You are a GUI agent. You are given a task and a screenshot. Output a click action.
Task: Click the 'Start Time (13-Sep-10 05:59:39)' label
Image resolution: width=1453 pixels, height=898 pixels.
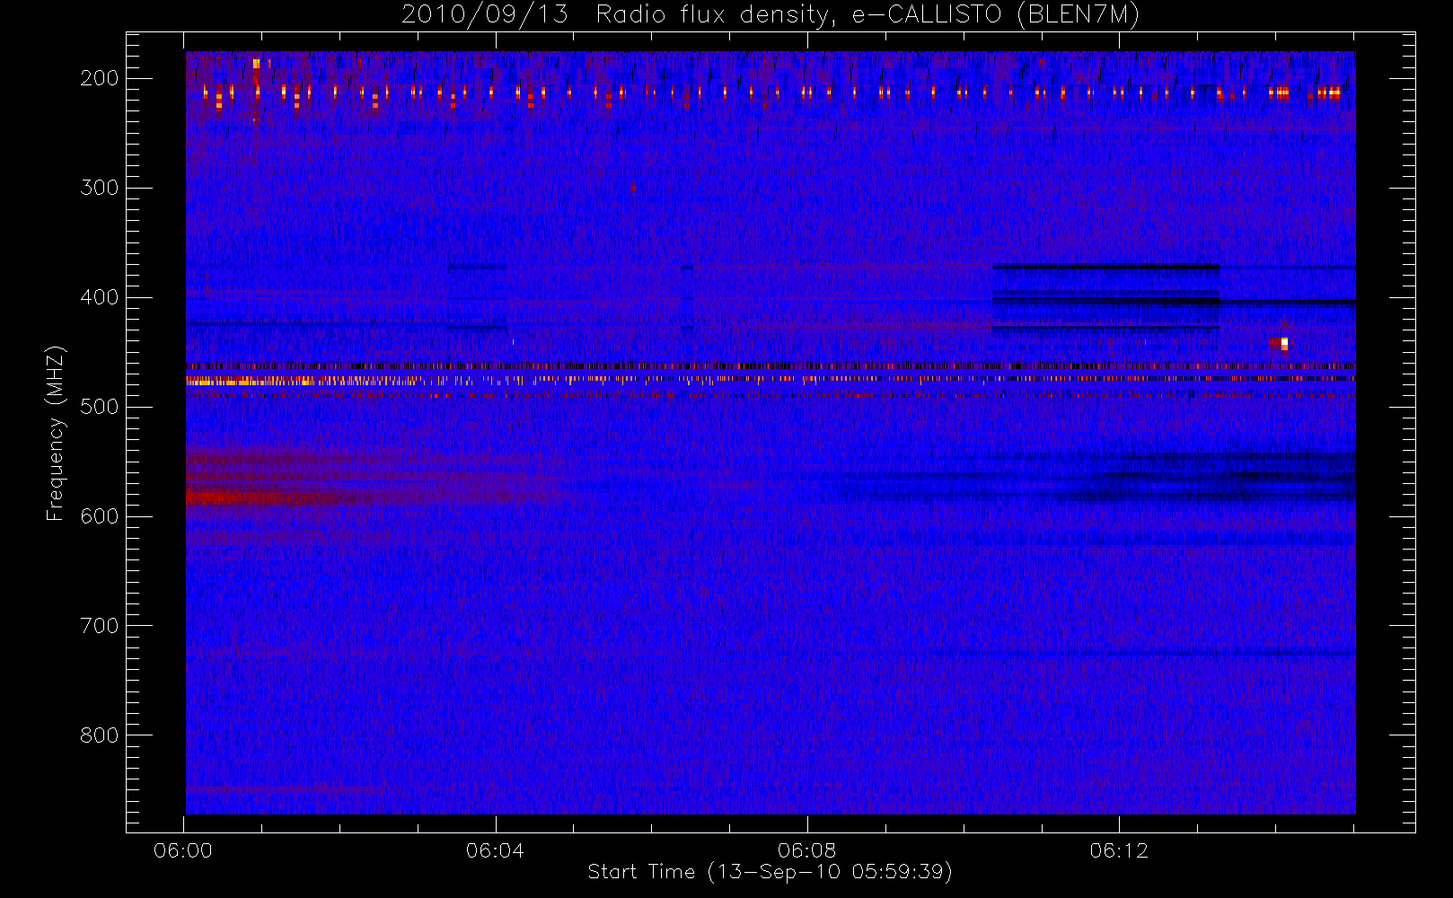pos(770,872)
